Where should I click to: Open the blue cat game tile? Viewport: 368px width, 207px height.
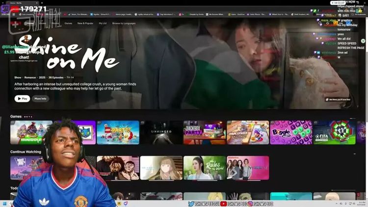click(x=86, y=132)
